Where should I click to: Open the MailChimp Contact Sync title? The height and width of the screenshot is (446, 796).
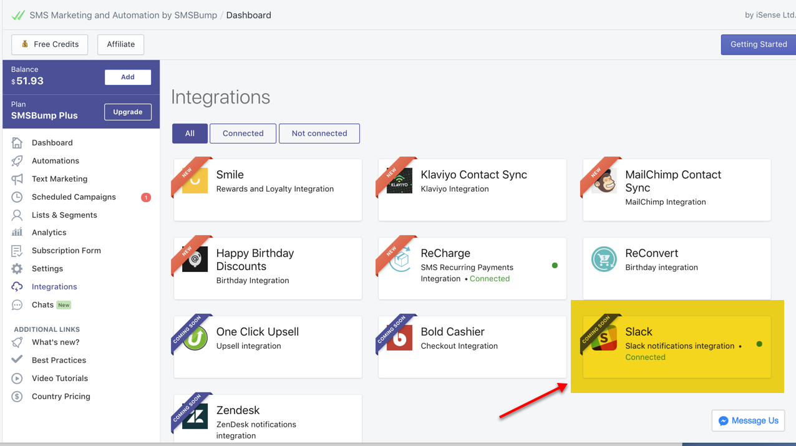click(x=673, y=181)
